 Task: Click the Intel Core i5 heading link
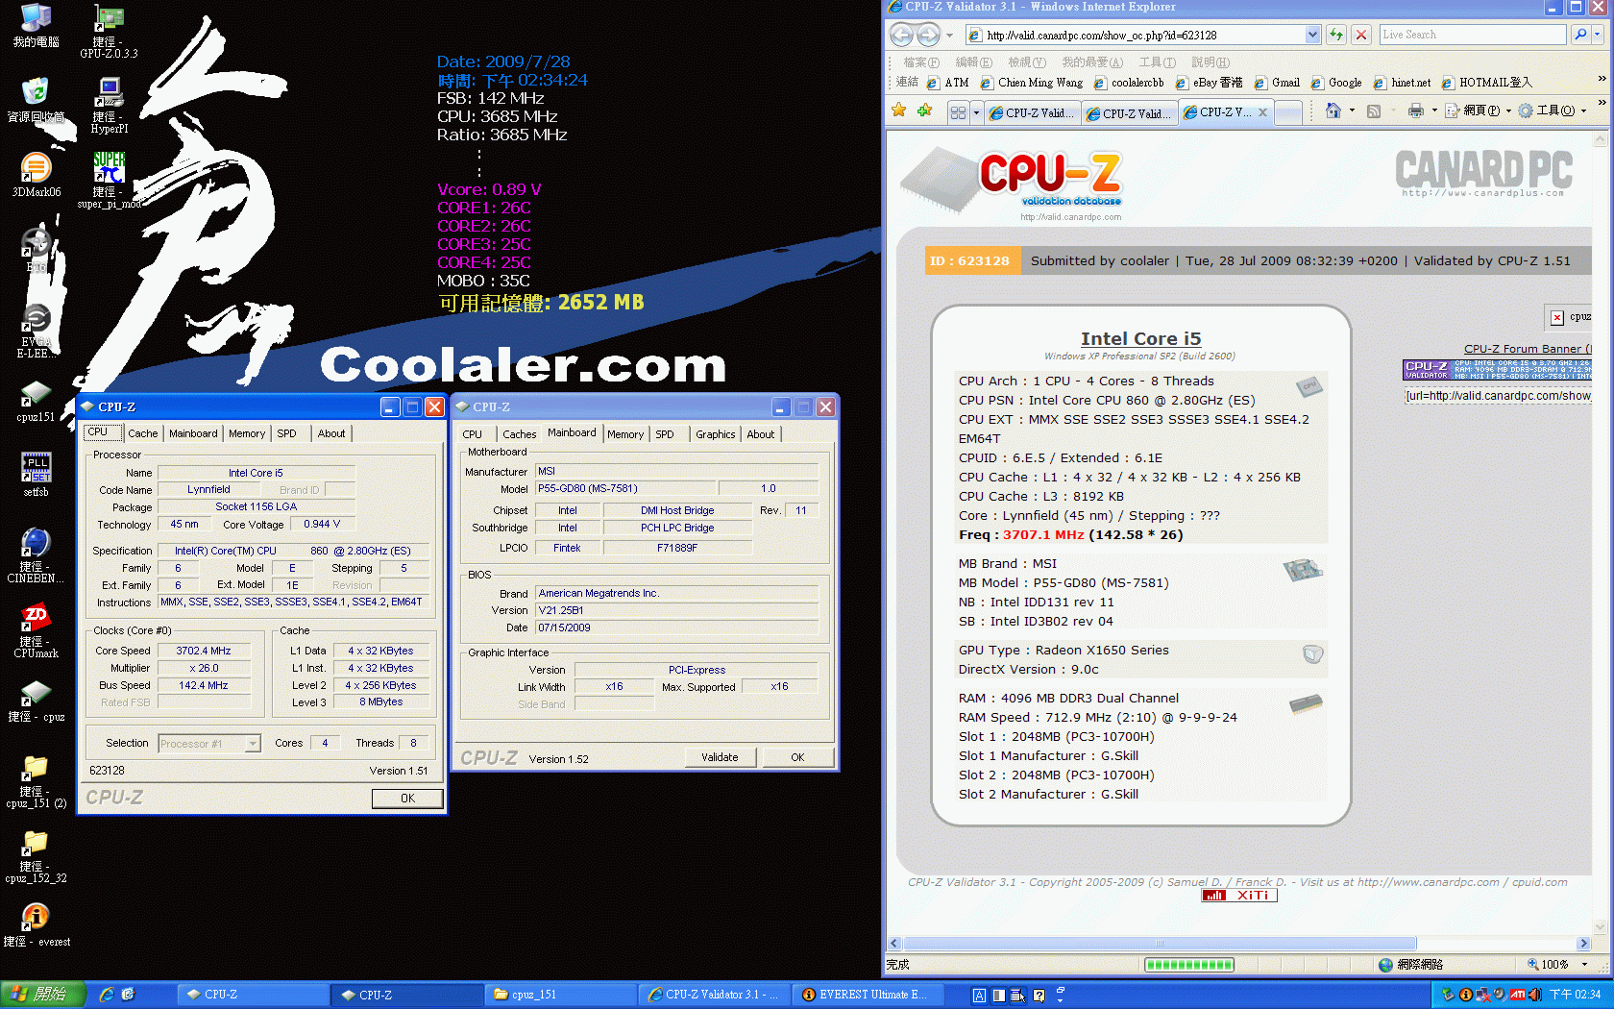point(1140,338)
